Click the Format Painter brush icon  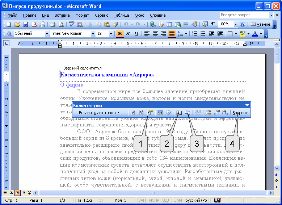click(115, 24)
